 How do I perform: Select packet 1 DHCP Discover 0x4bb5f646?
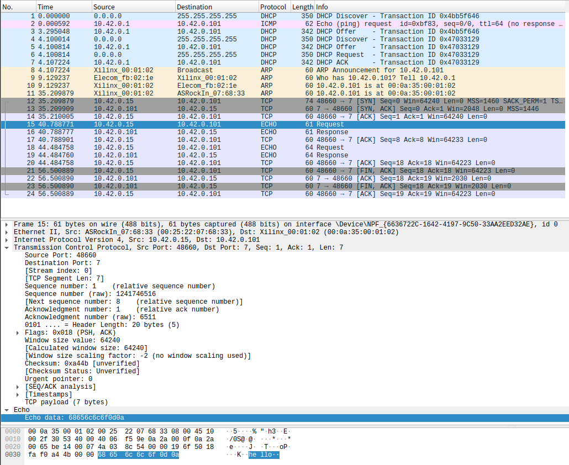coord(283,16)
